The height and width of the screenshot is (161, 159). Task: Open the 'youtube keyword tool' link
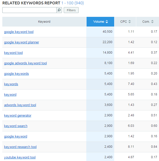[x=20, y=157]
